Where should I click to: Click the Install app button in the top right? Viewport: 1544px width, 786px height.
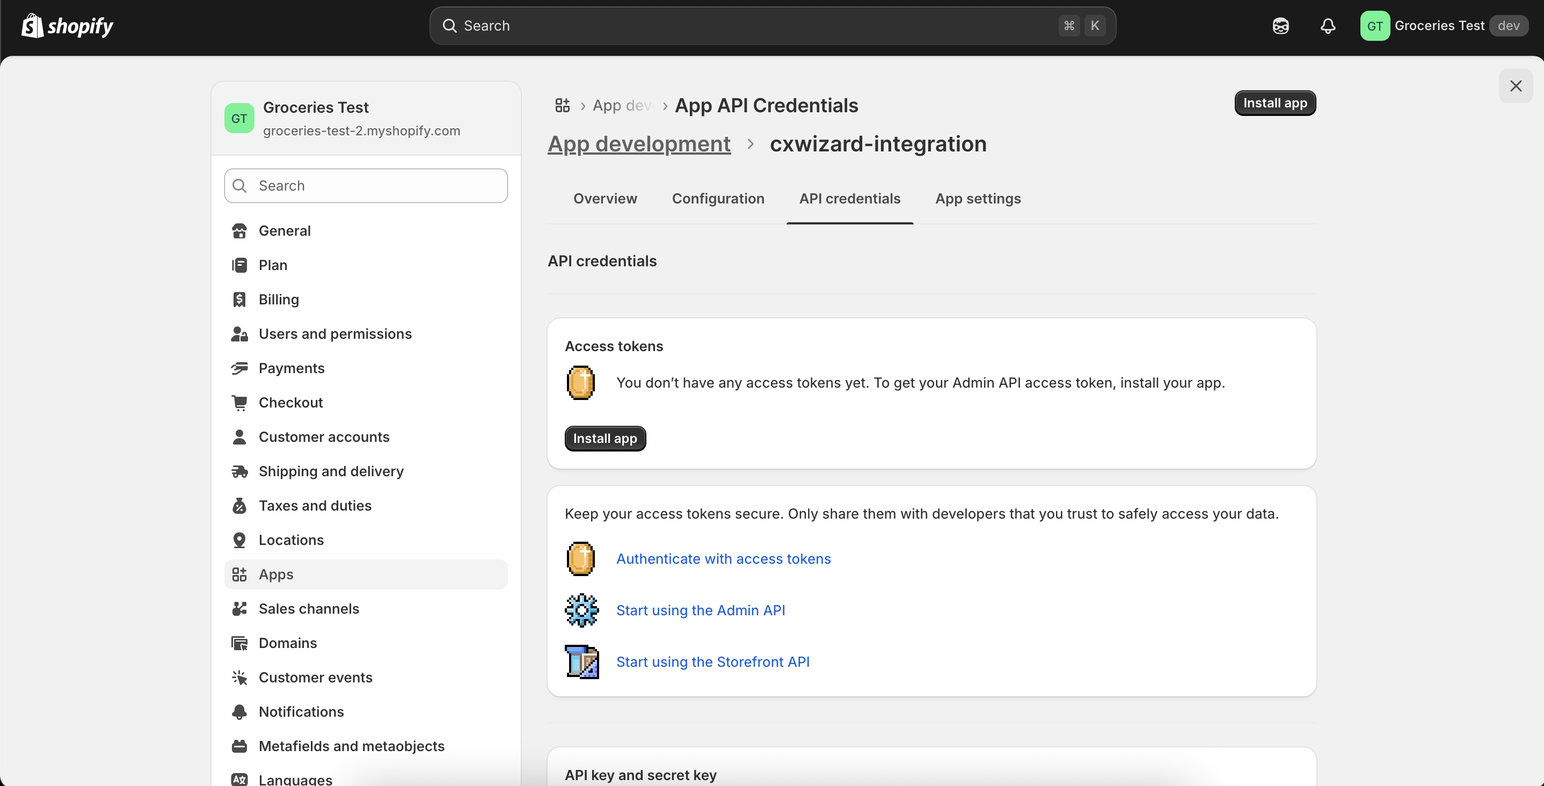tap(1274, 103)
